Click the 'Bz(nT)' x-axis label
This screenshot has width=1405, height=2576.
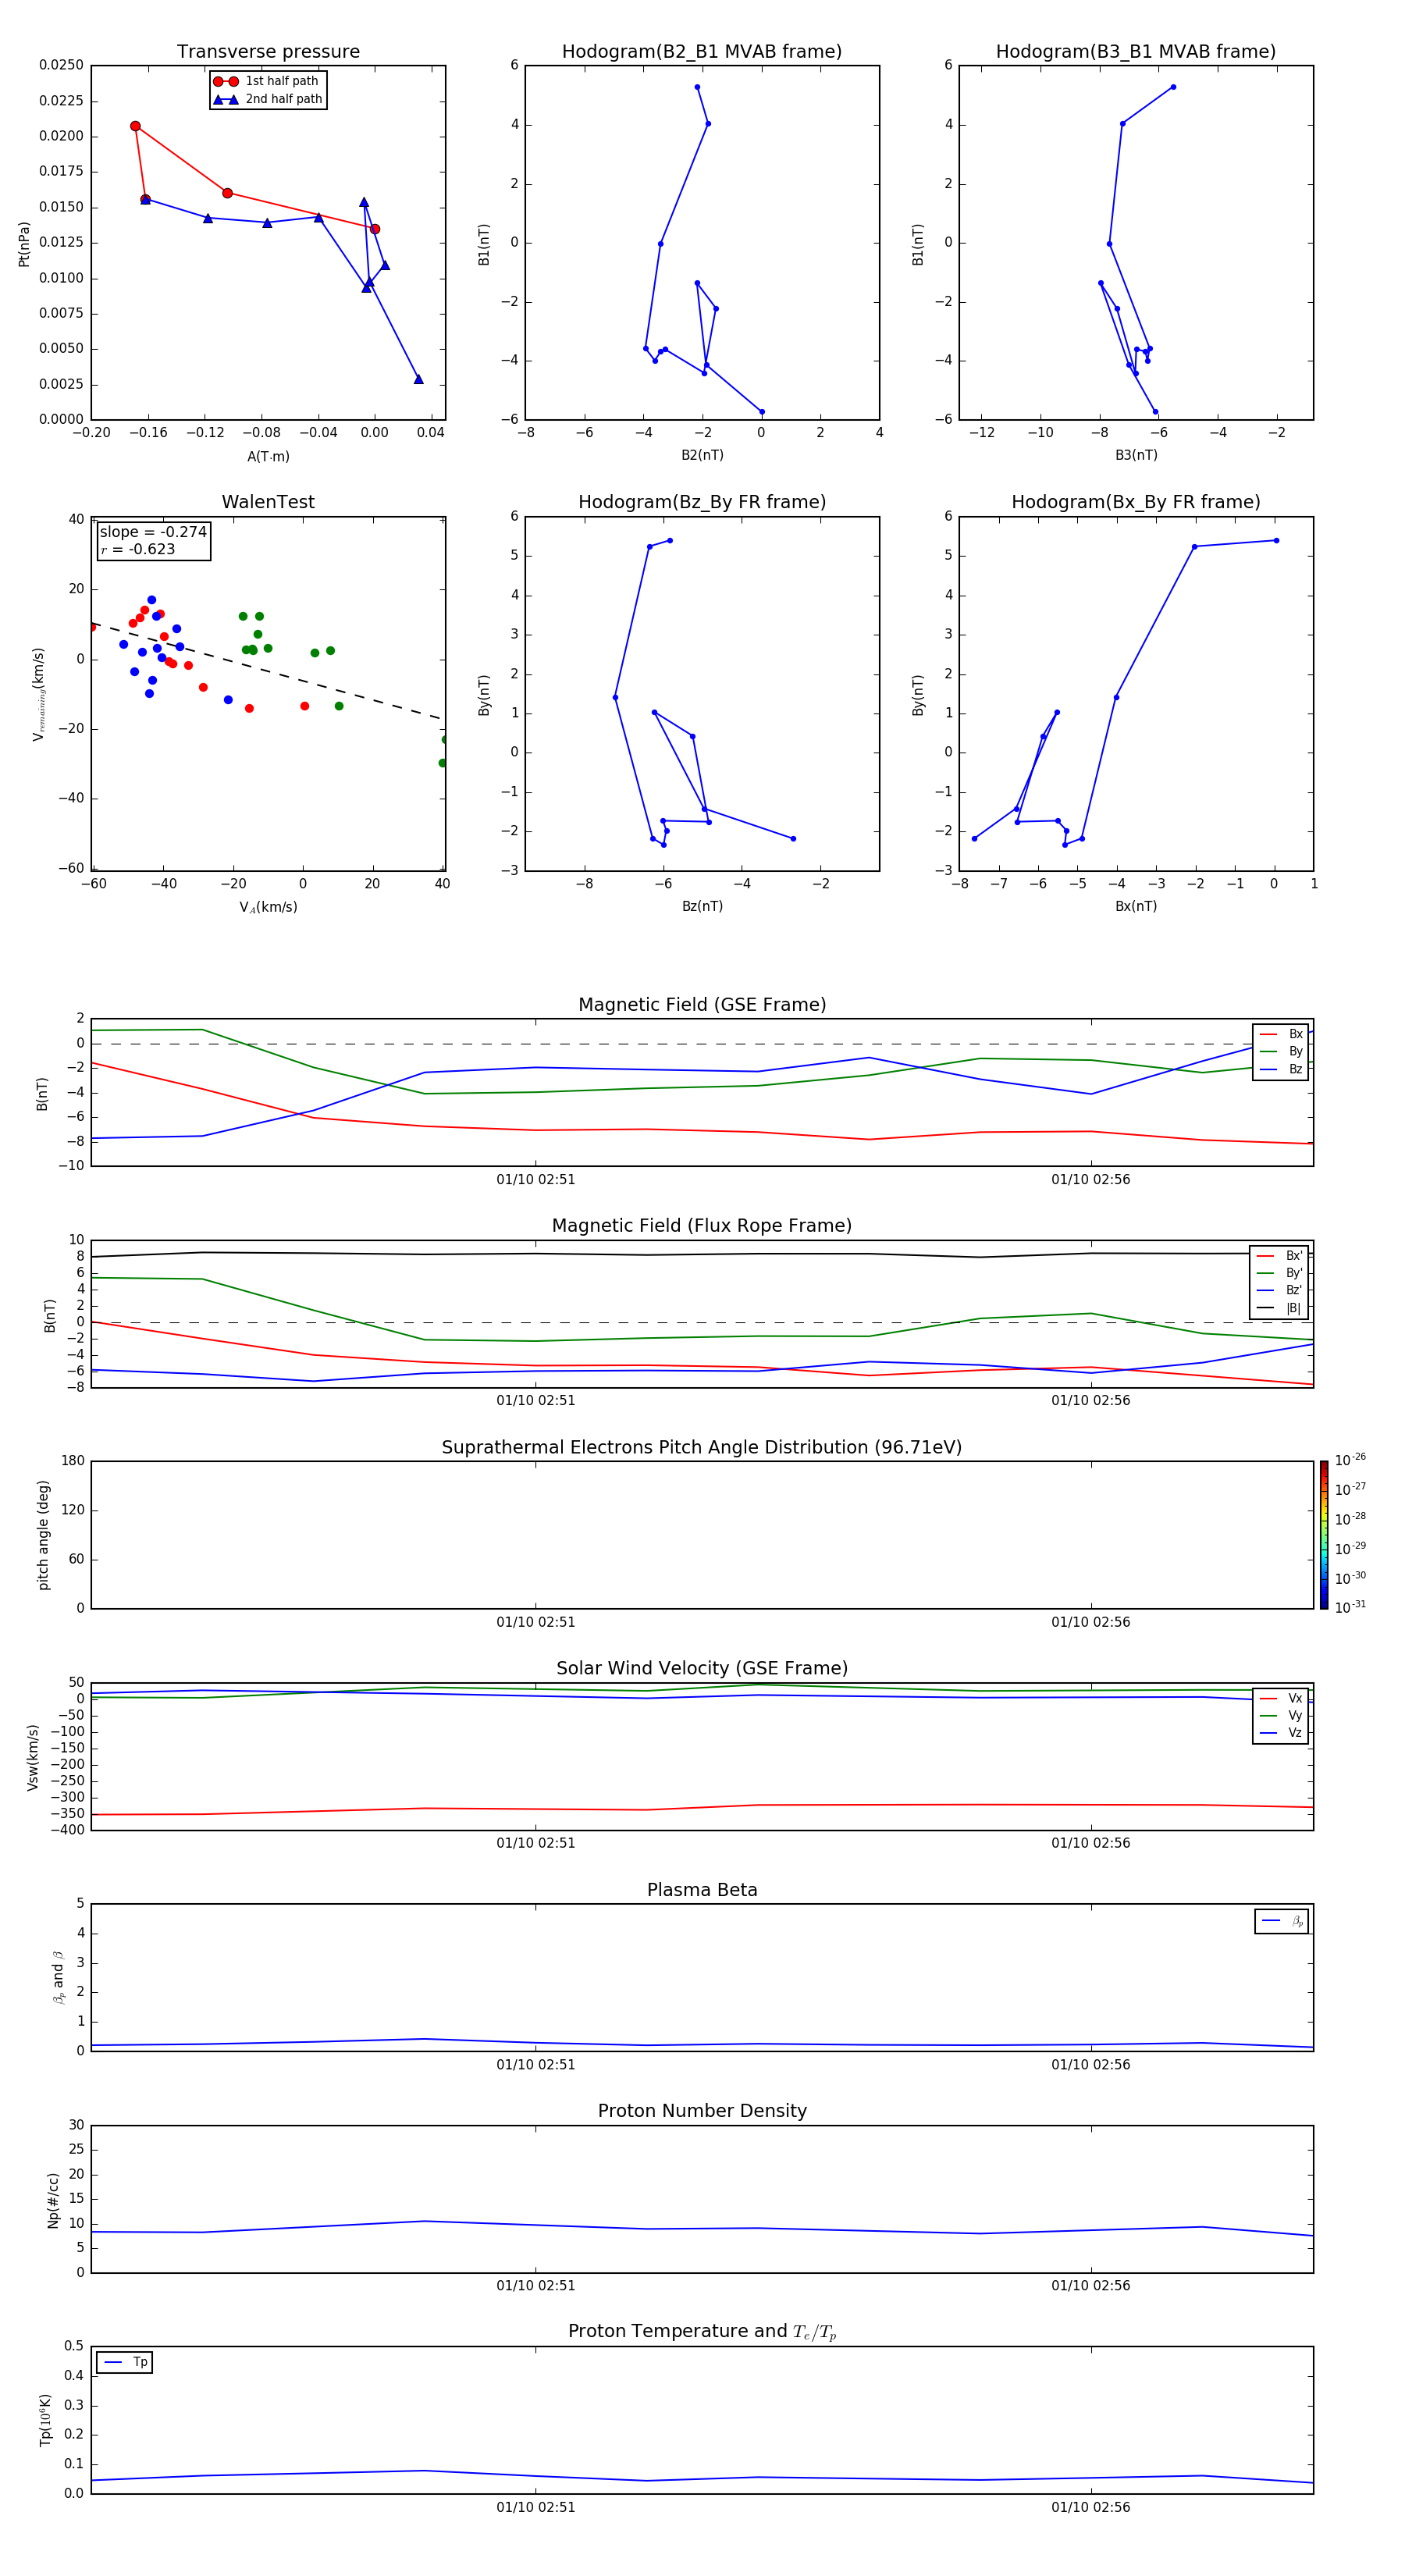tap(702, 906)
